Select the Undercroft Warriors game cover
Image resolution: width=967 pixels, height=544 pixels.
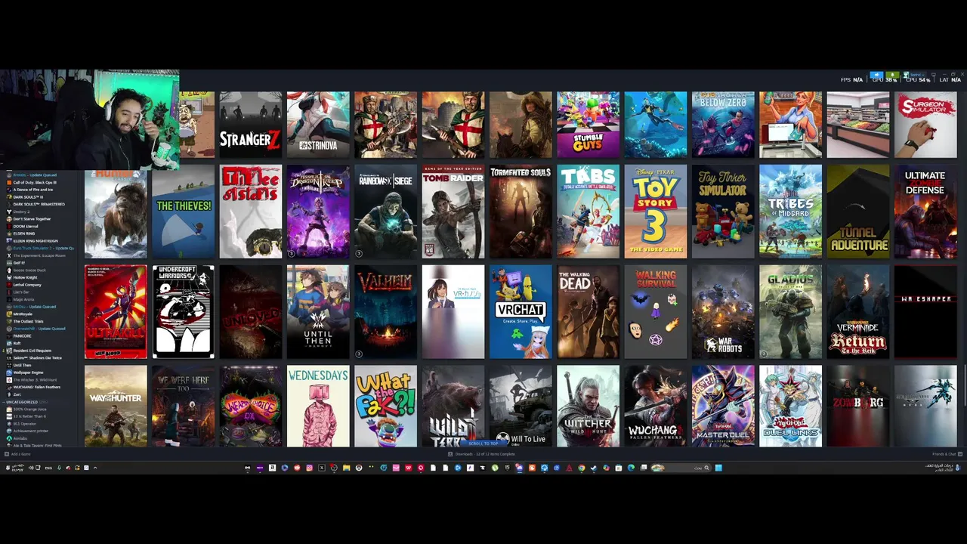(183, 311)
